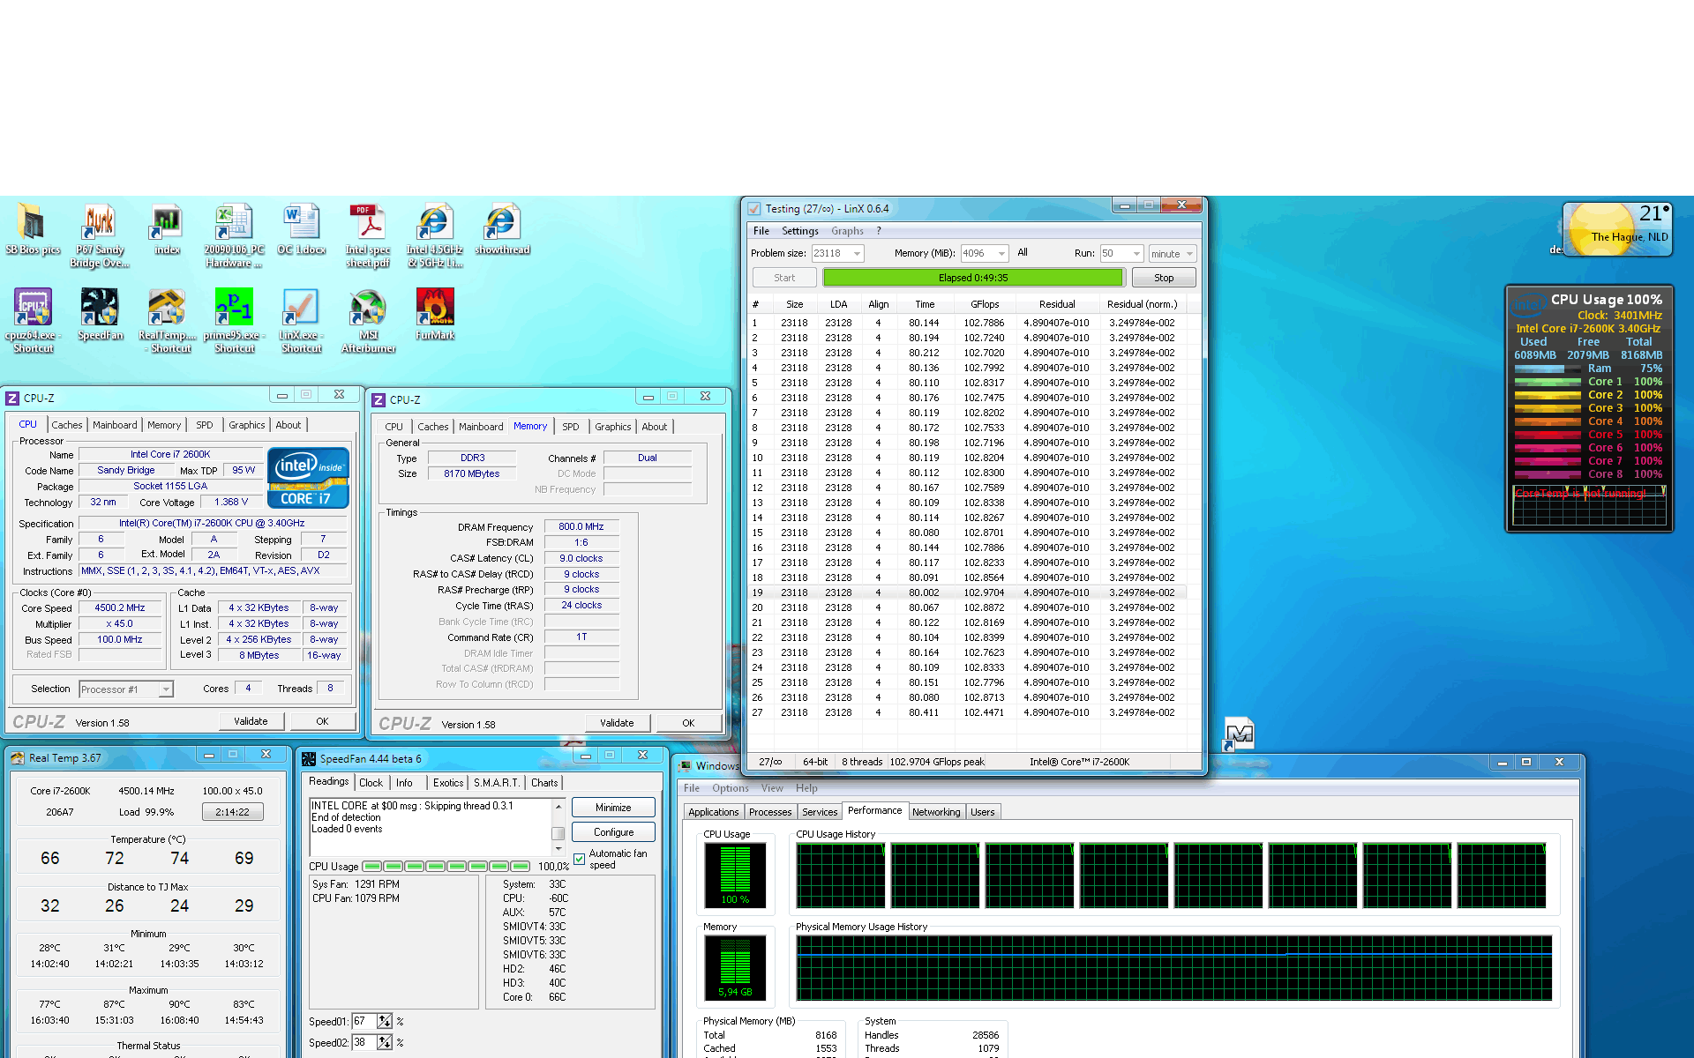This screenshot has height=1058, width=1694.
Task: Click the SpeedFan CPU Usage bar indicators
Action: tap(446, 867)
